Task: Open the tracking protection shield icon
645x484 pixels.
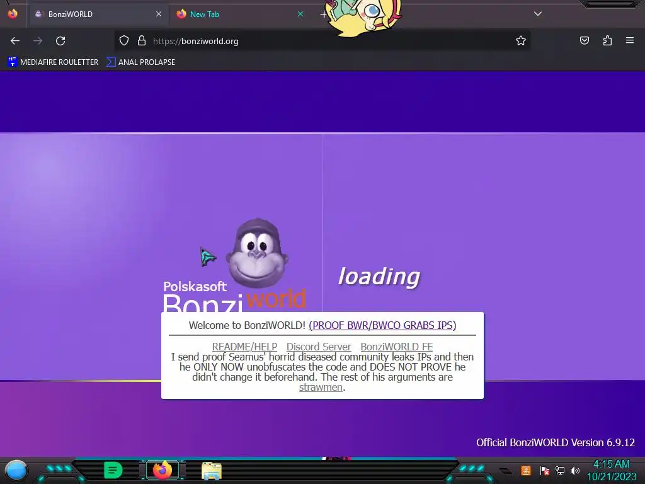Action: 124,41
